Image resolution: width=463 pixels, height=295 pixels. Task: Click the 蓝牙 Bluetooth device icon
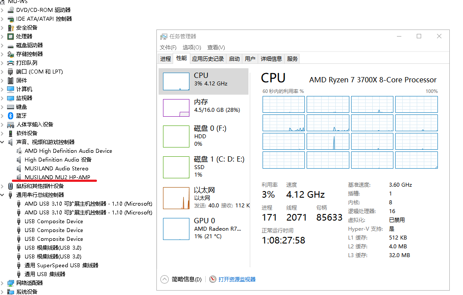click(11, 115)
